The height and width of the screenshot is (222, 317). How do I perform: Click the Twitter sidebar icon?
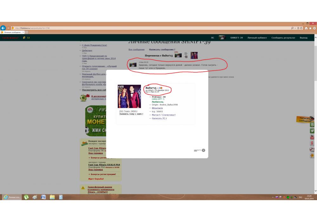point(312,131)
